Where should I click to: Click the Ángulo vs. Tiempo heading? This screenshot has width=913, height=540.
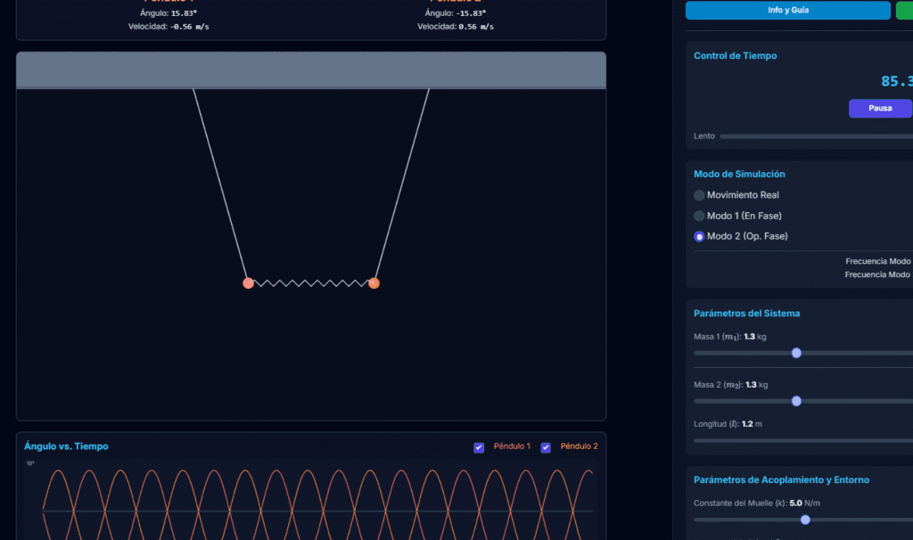pos(66,446)
